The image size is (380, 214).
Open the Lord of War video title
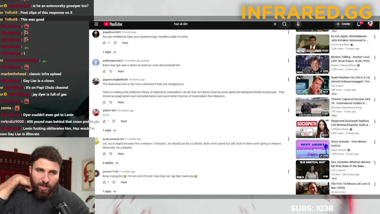coord(350,186)
